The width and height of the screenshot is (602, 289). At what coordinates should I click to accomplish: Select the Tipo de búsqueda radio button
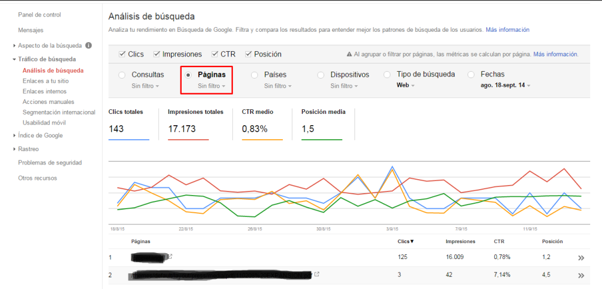387,75
